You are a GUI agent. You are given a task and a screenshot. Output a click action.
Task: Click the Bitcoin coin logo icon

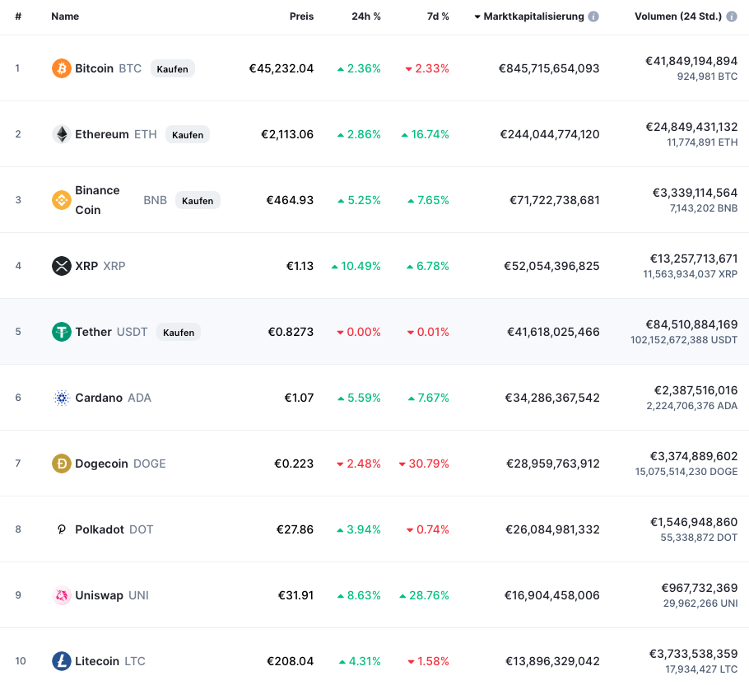[x=62, y=68]
